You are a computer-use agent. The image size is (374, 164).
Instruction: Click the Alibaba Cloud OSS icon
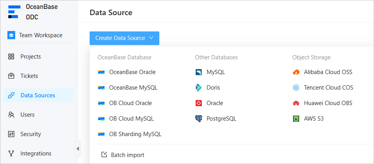click(x=296, y=72)
